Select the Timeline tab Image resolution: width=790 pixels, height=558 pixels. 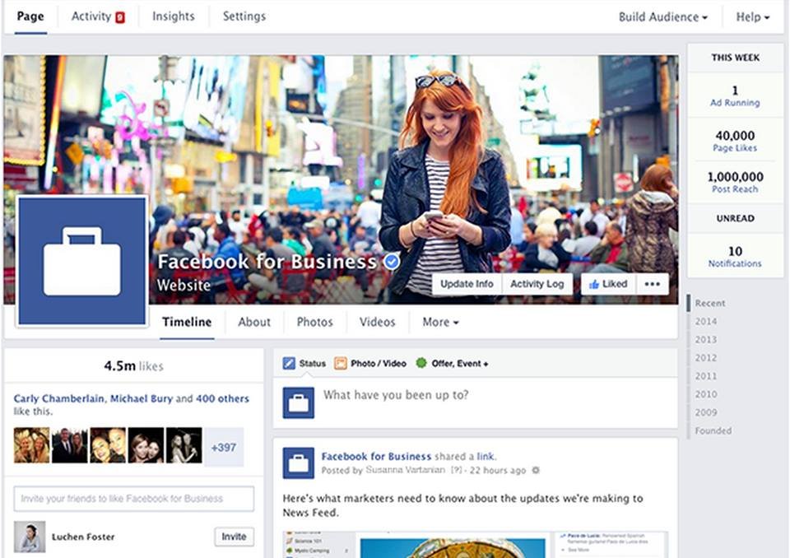point(187,322)
